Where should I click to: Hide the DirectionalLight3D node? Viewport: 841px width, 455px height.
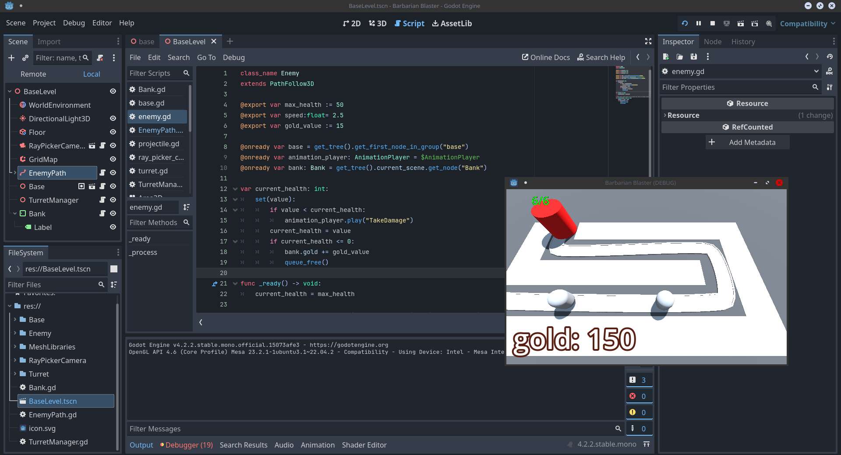coord(113,119)
